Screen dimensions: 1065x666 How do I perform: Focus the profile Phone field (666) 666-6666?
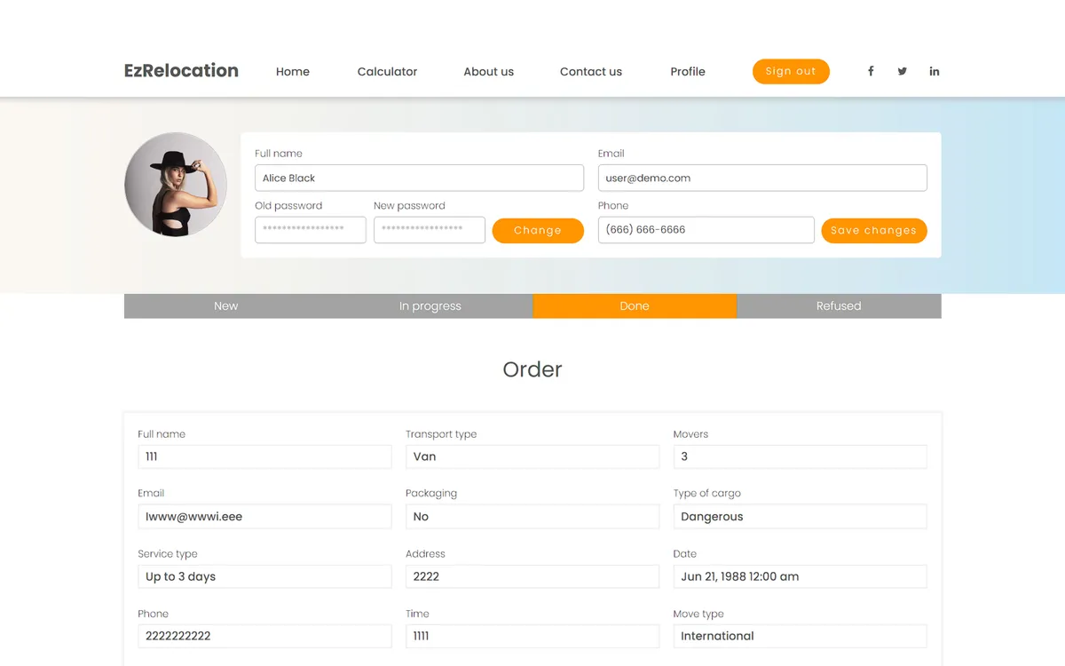pos(706,230)
